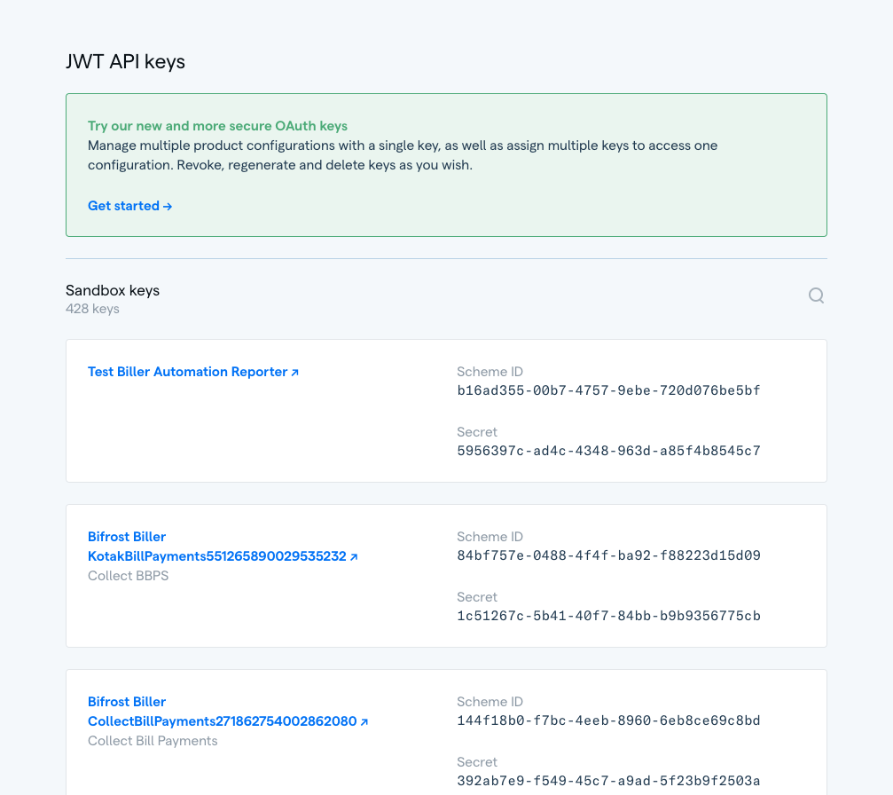Open the Bifrost Biller KotakBillPayments link text
Viewport: 893px width, 795px height.
coord(216,556)
